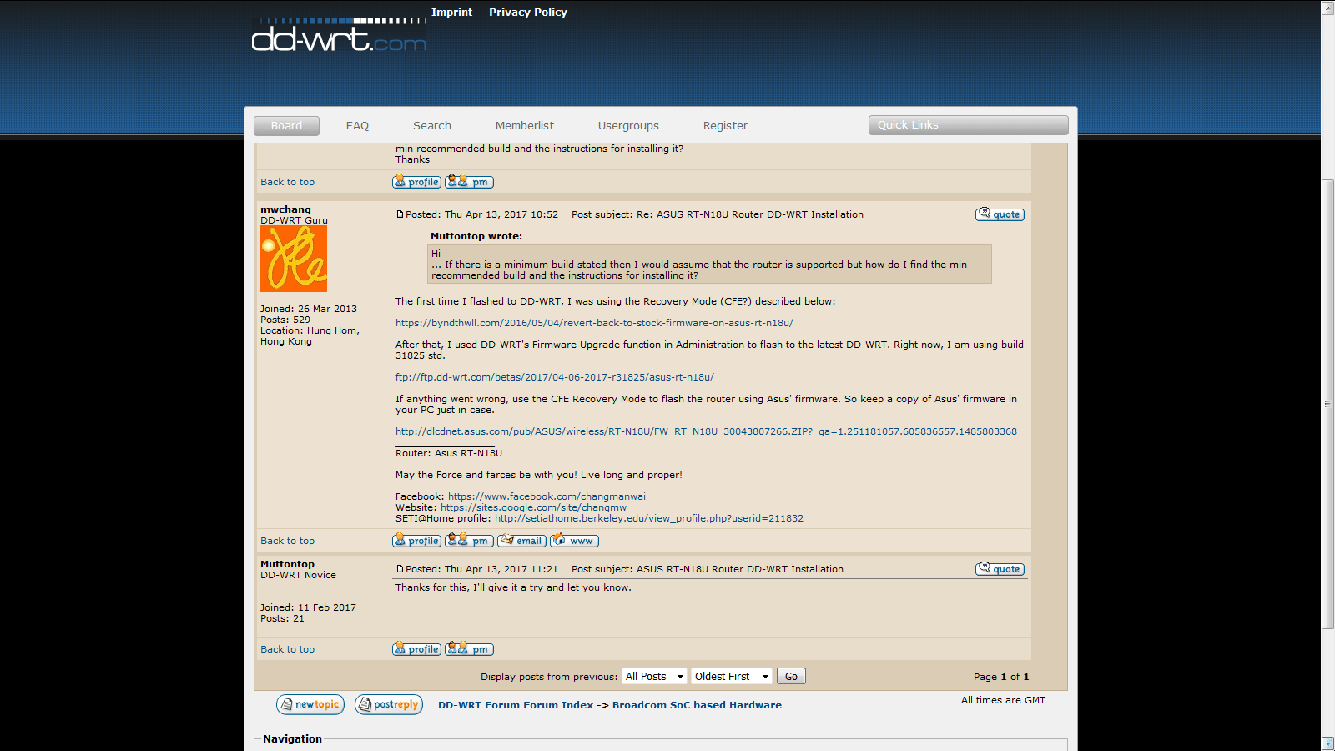Open the sites.google.com/site/changmw link
The width and height of the screenshot is (1335, 751).
(x=533, y=507)
